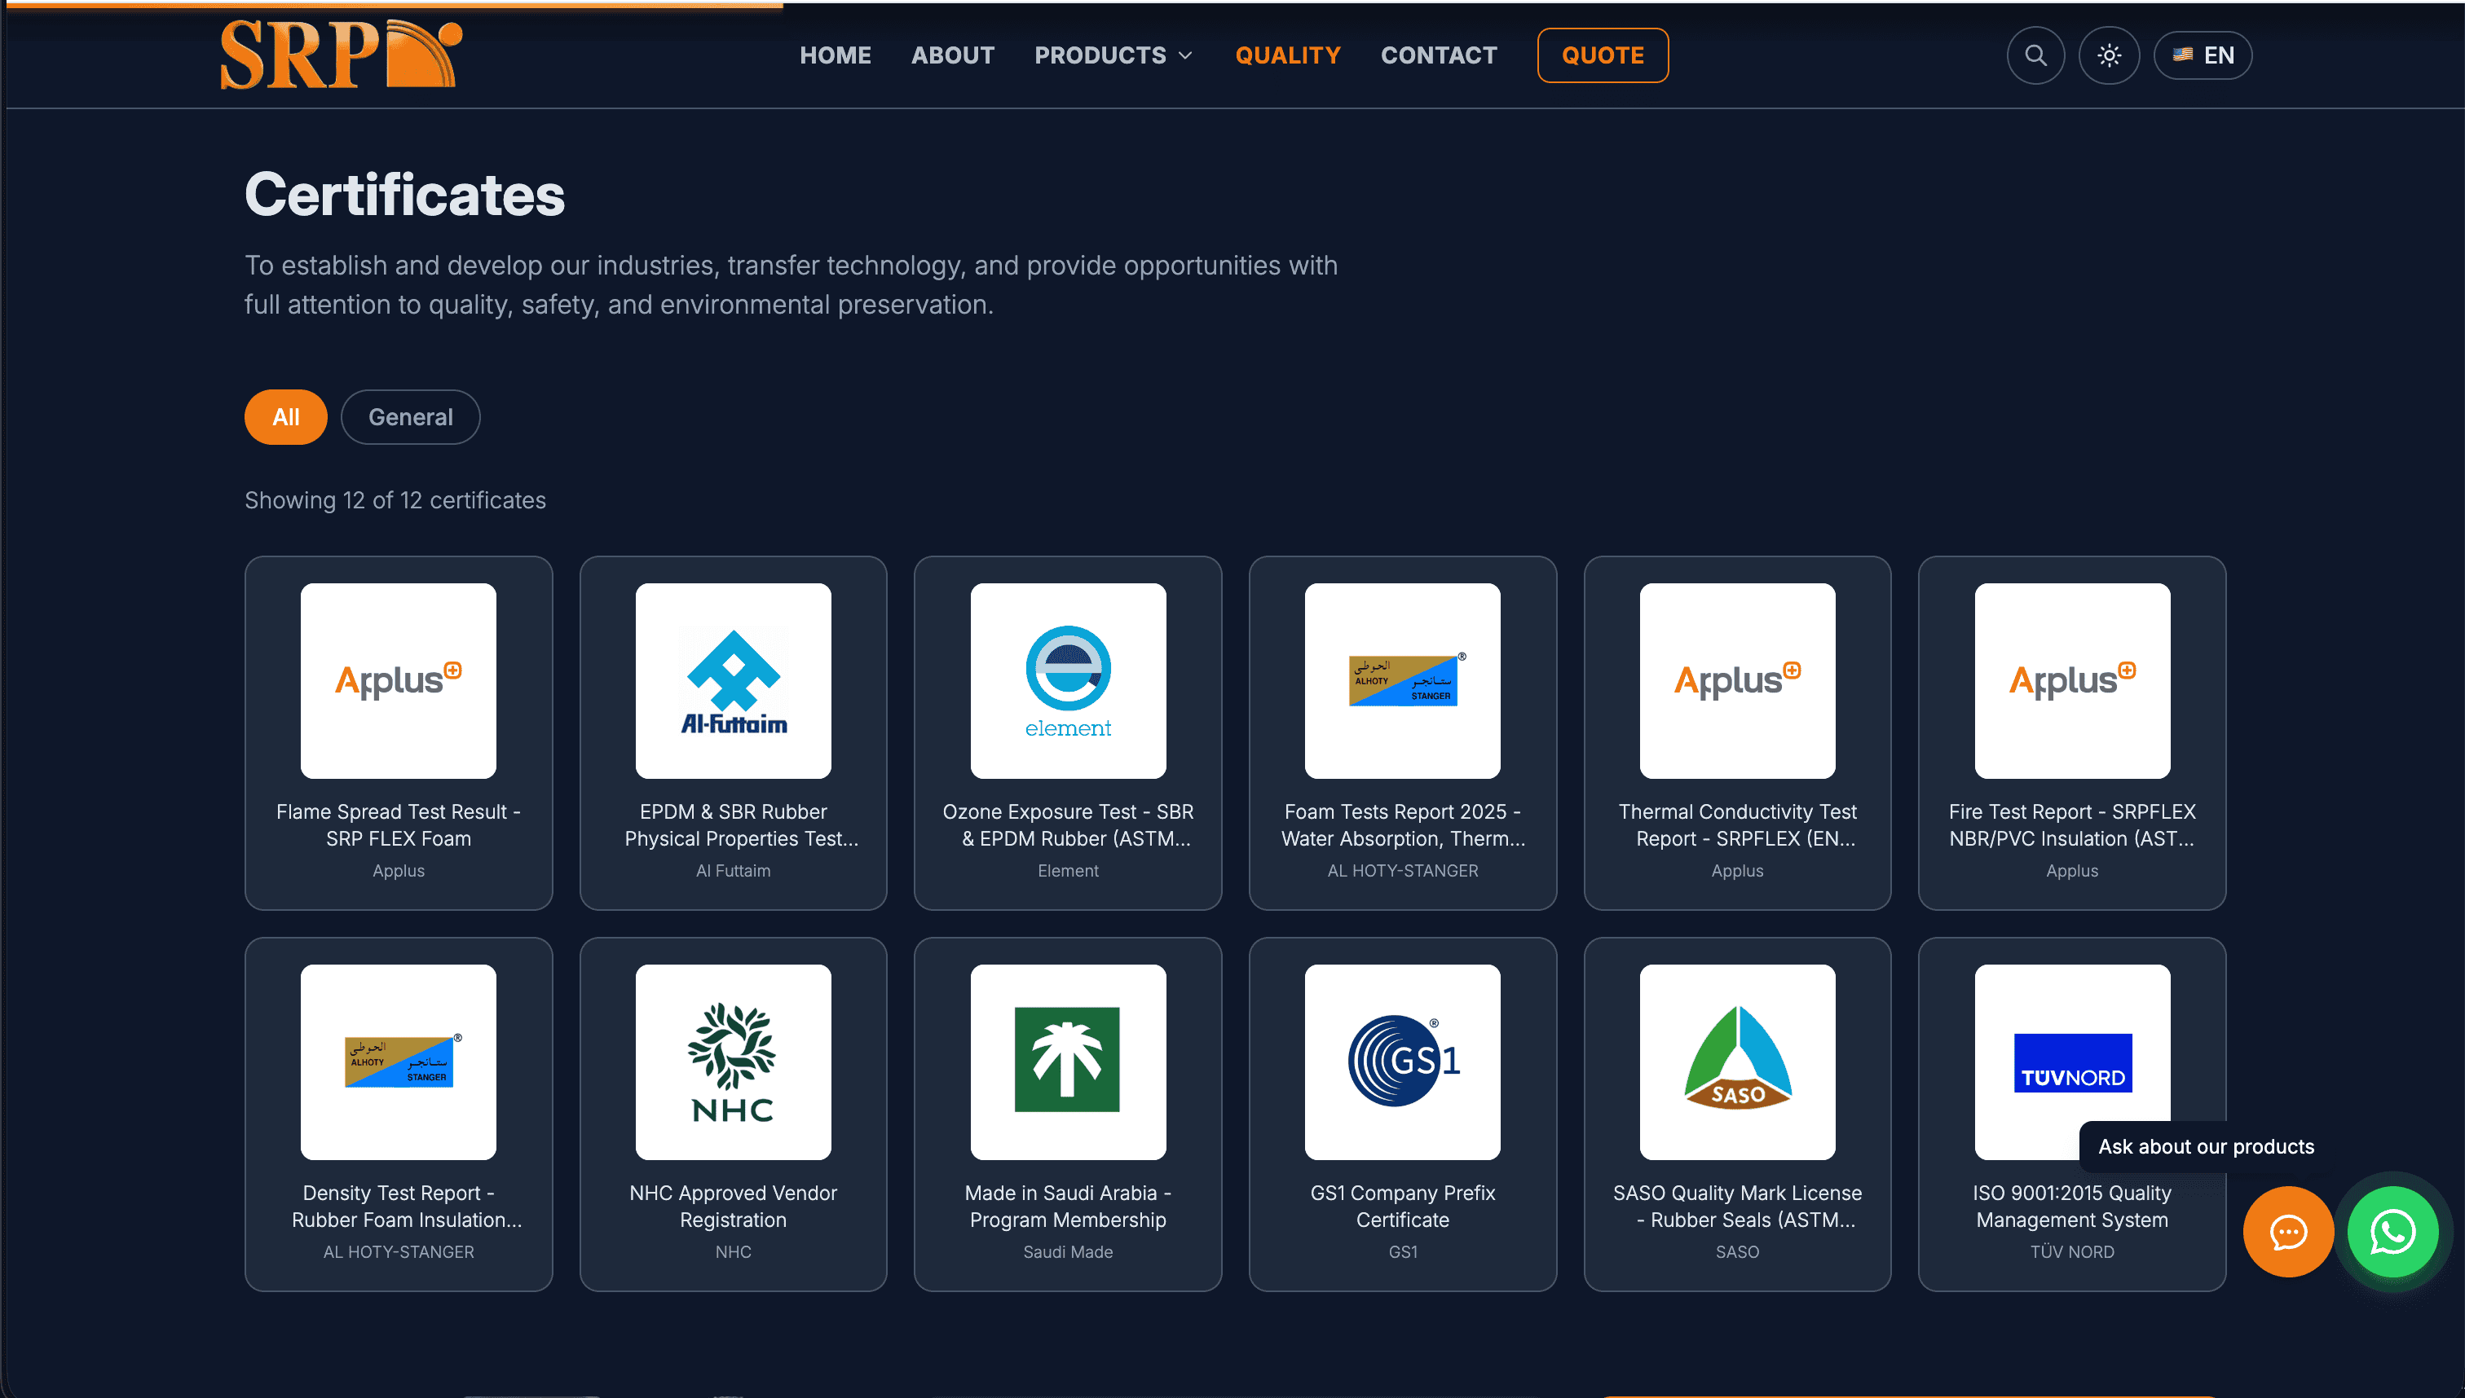Image resolution: width=2465 pixels, height=1398 pixels.
Task: Click the 'Saudi Made' issuer label
Action: pos(1067,1252)
